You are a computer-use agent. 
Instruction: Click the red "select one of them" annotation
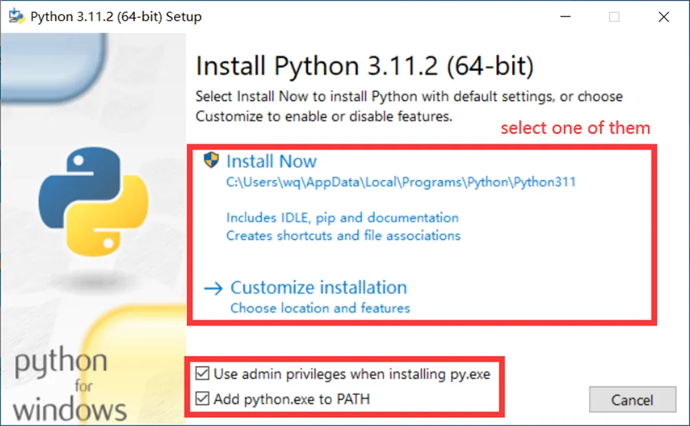point(575,128)
